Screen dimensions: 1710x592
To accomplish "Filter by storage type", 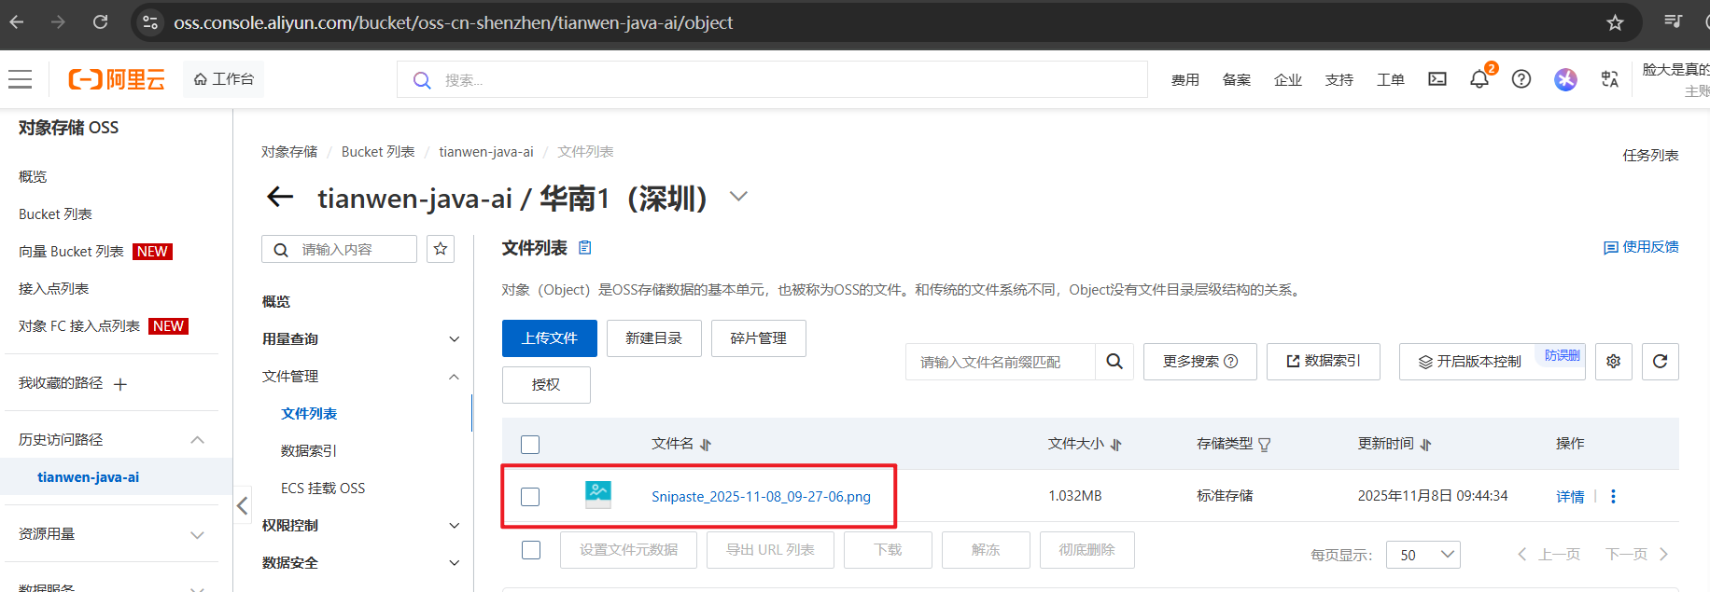I will (1265, 445).
